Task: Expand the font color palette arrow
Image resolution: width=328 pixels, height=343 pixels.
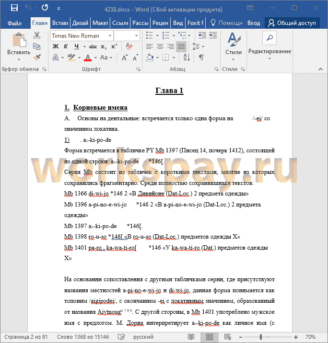Action: [x=95, y=58]
